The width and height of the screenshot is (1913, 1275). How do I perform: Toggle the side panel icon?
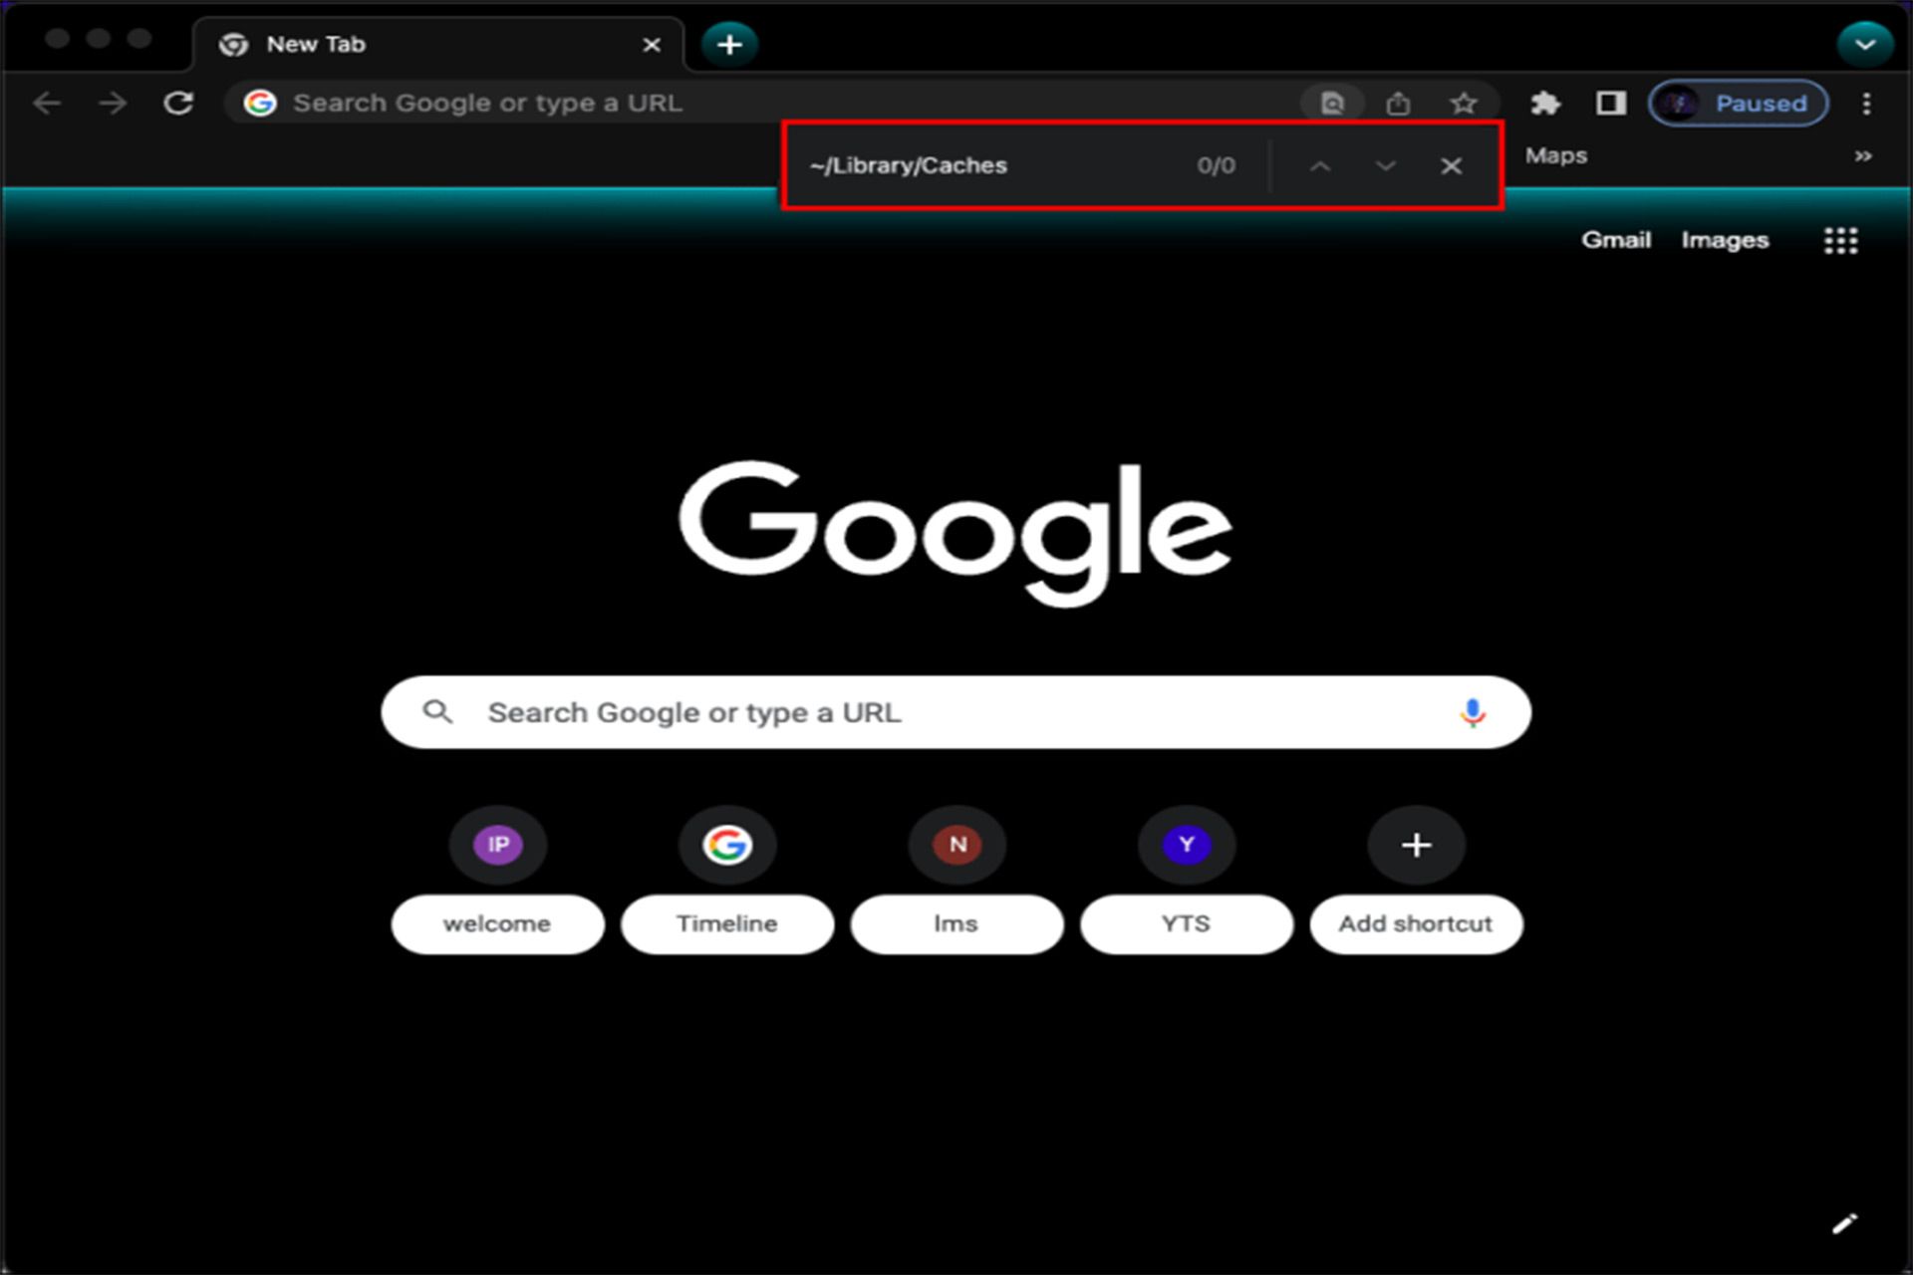[x=1611, y=103]
